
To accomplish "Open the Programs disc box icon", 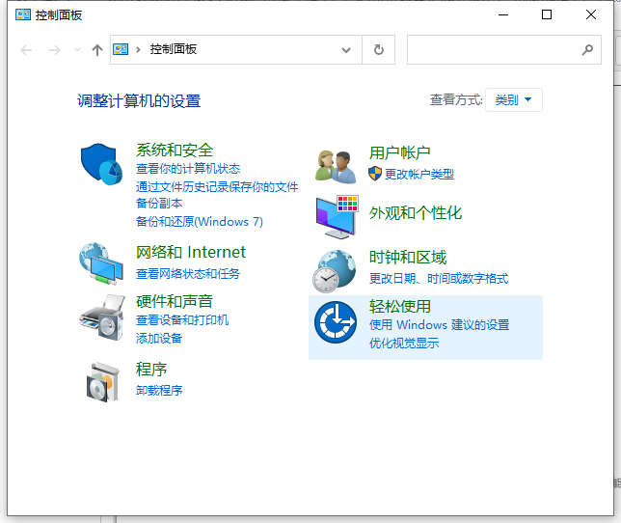I will 101,380.
